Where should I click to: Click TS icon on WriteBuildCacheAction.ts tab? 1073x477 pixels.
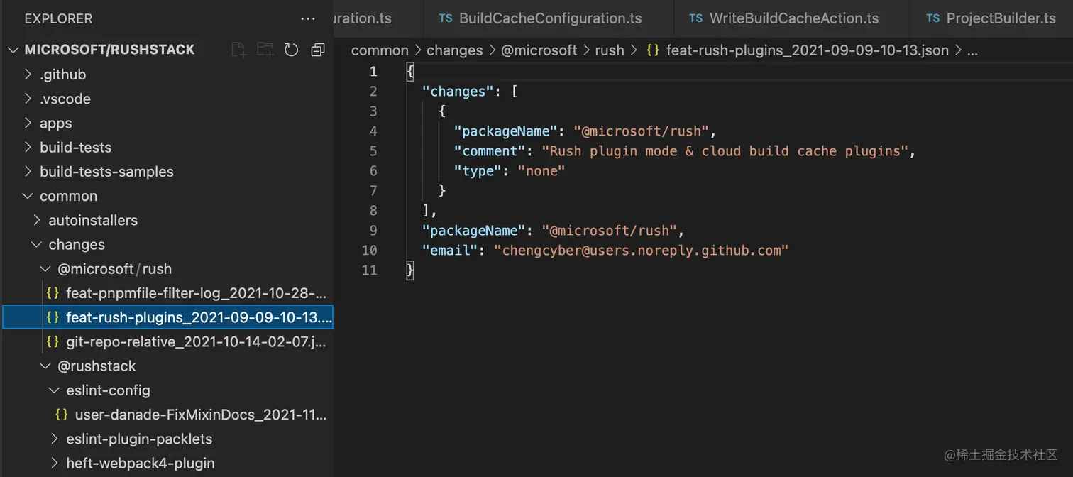pos(696,18)
